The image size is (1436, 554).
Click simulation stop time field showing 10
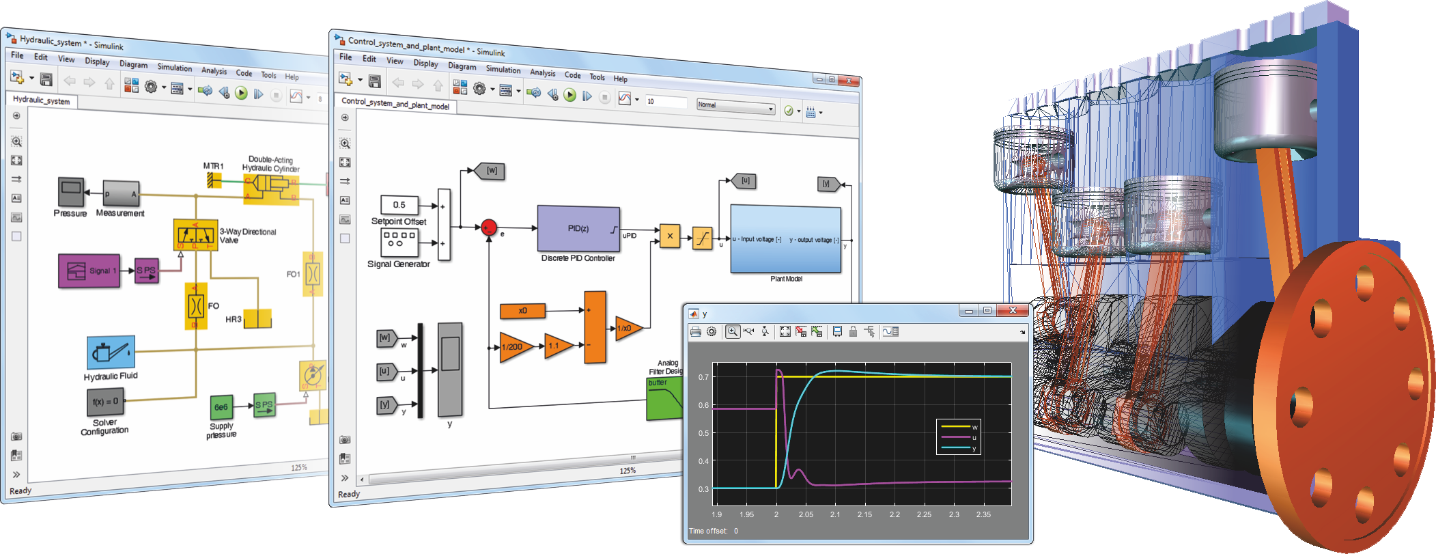pyautogui.click(x=665, y=101)
